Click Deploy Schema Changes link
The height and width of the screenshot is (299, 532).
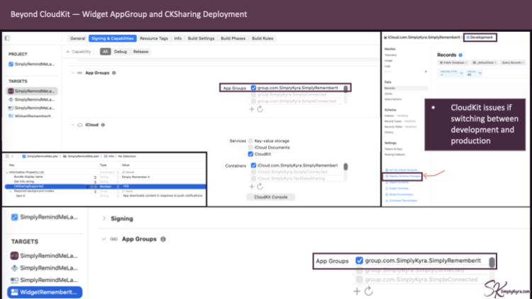[x=403, y=176]
